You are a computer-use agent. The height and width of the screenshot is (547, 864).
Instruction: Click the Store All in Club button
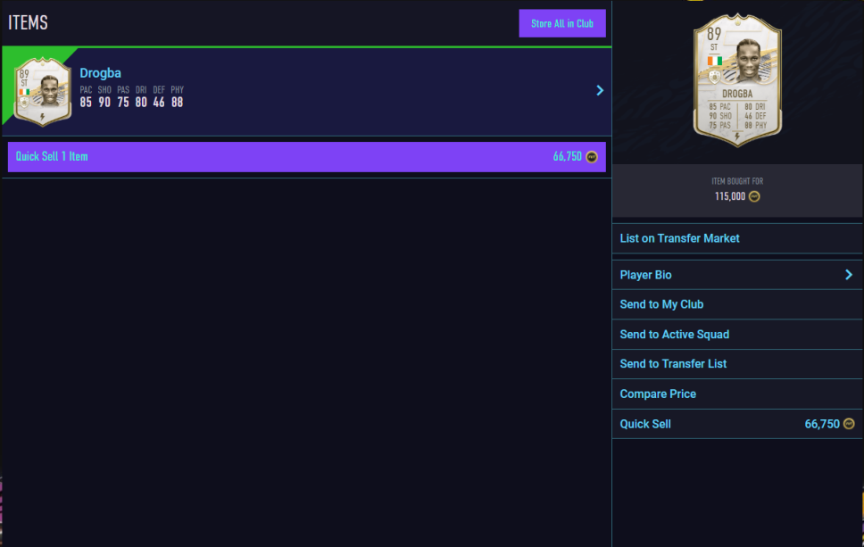[562, 23]
